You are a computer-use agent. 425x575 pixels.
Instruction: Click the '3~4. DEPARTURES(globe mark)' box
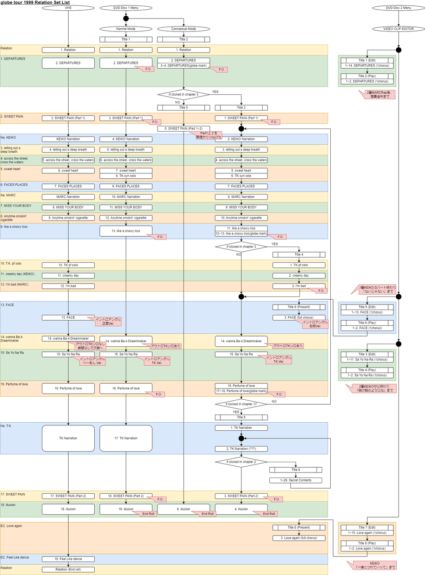coord(184,66)
